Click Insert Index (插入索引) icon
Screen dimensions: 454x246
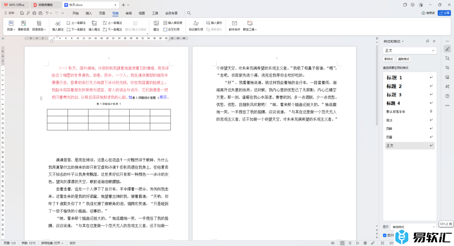click(x=214, y=23)
